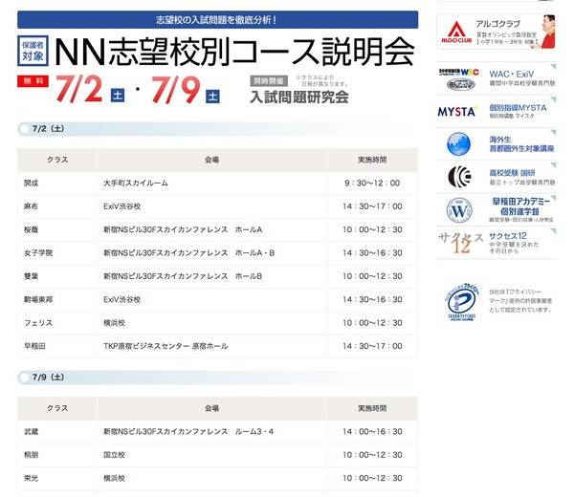Click the black circular 高校受験 logo

click(459, 177)
